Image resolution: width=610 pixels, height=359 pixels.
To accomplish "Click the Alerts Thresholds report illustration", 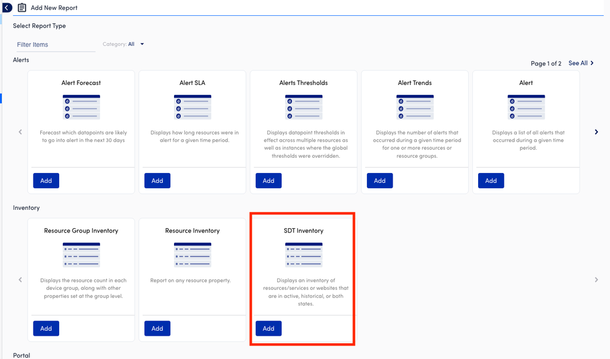I will coord(303,107).
